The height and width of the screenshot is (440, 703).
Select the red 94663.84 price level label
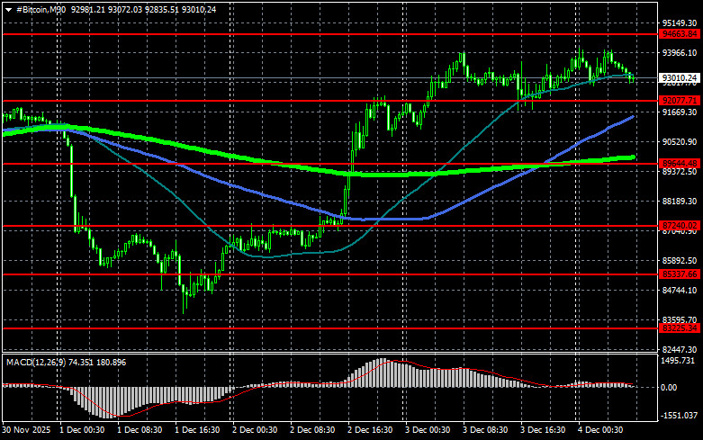click(x=680, y=34)
